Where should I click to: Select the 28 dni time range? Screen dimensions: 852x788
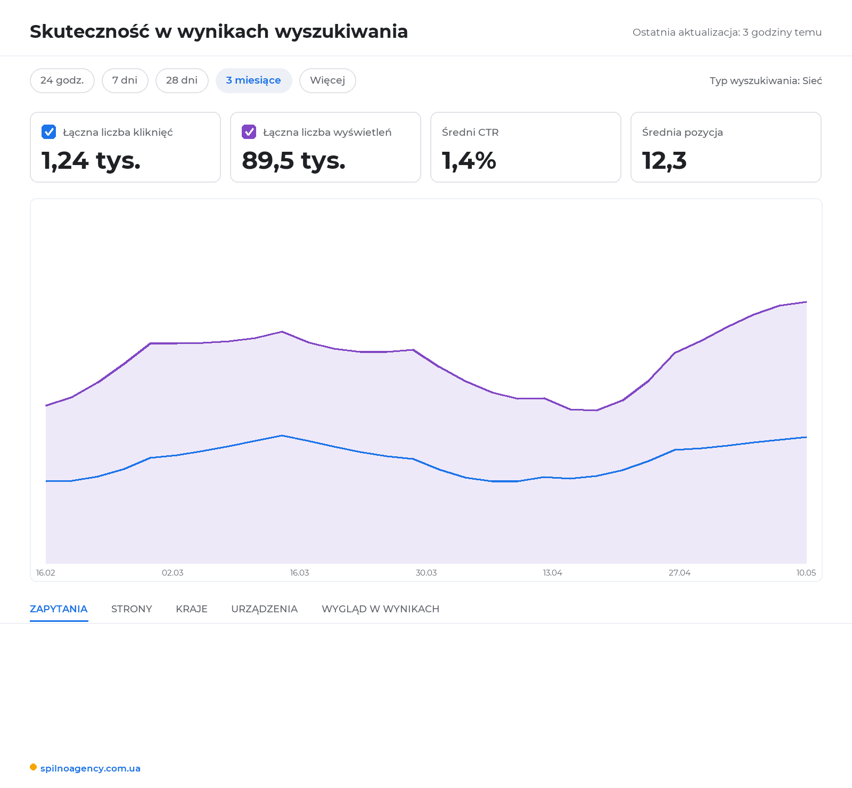point(182,80)
